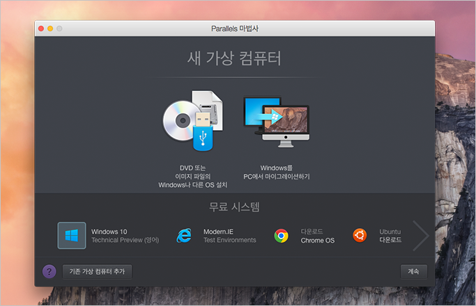The height and width of the screenshot is (306, 476).
Task: Click the 계속 button
Action: point(413,271)
